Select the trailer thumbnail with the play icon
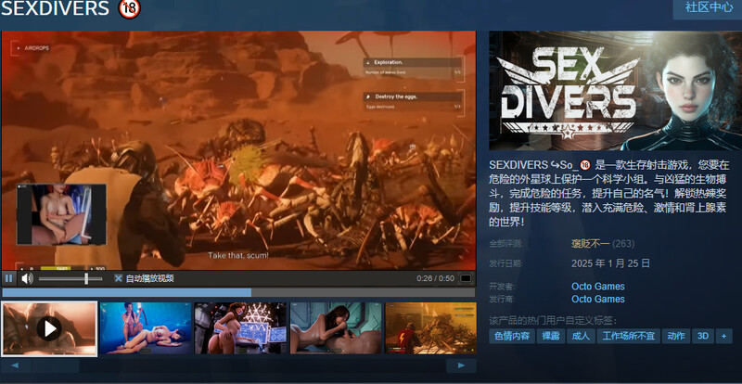742x384 pixels. tap(49, 328)
